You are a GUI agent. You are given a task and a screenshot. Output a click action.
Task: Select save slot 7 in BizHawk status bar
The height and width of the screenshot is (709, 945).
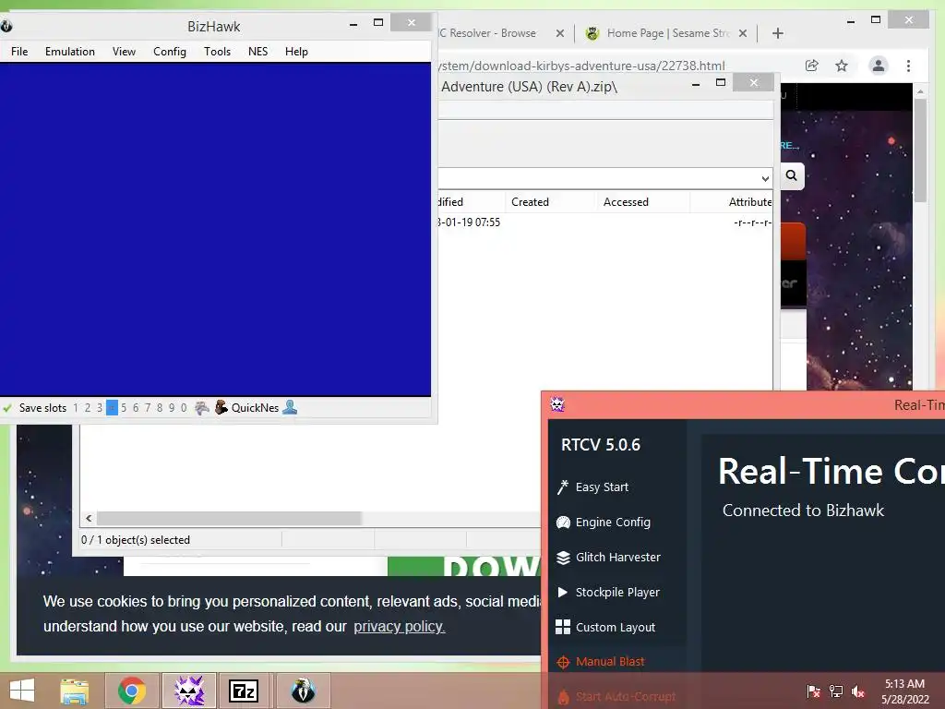148,408
